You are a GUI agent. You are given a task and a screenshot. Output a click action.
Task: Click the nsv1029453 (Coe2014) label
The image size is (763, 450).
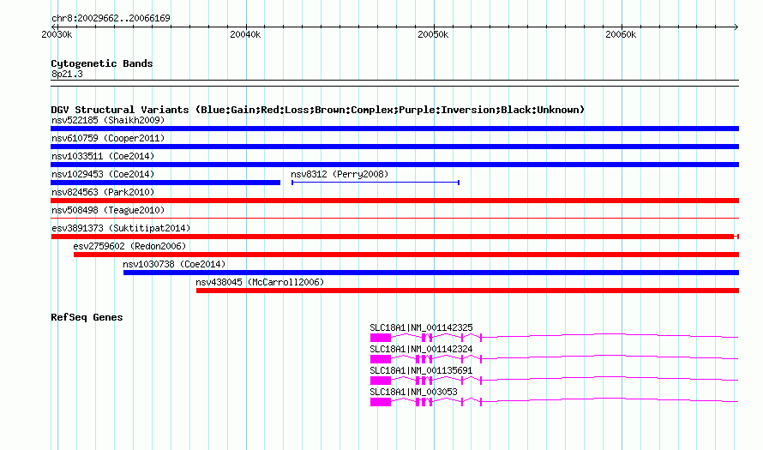pos(103,174)
